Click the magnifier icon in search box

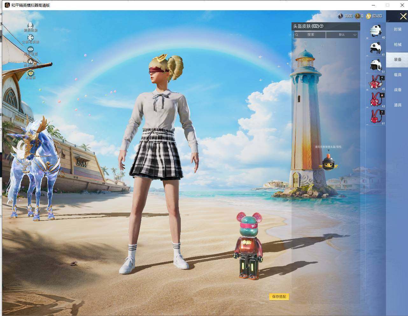[x=297, y=35]
